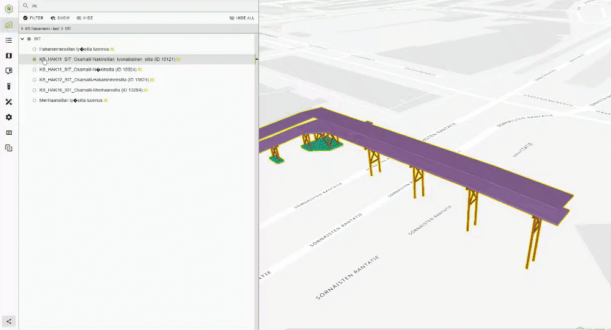611x330 pixels.
Task: Select KS_HAK11 Nakinsillan_tyonaikainen_silta (ID 15121) row
Action: tap(137, 59)
